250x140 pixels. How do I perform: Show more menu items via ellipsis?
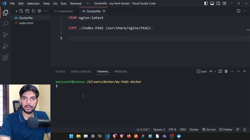[87, 3]
